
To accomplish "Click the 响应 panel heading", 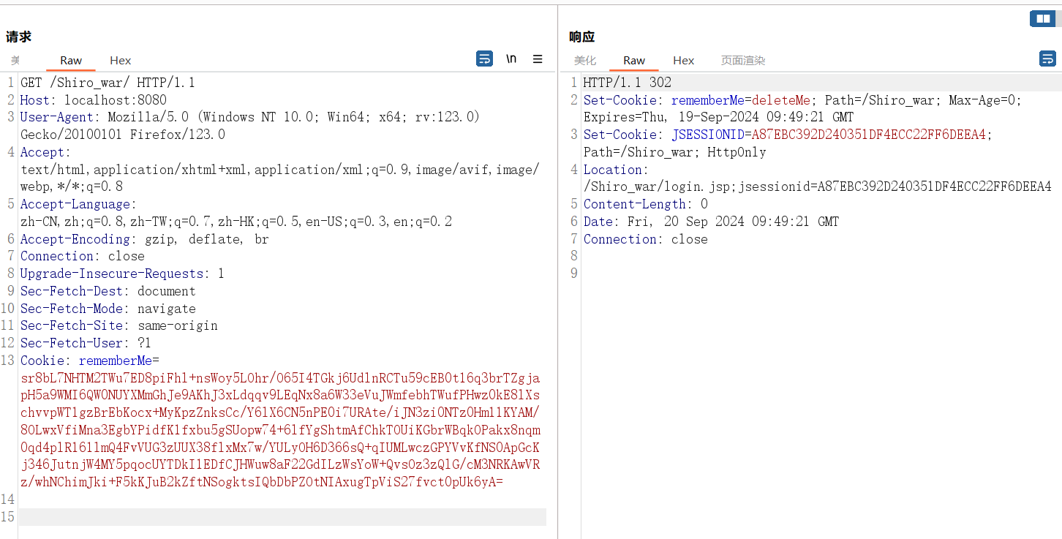I will [582, 37].
